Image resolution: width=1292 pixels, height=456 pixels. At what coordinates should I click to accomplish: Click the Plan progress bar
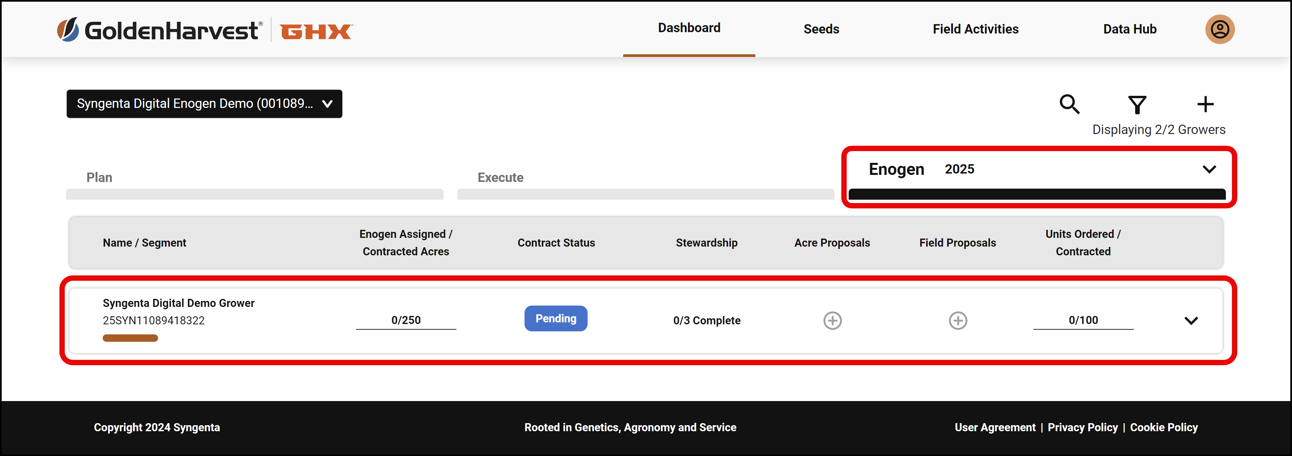tap(254, 194)
